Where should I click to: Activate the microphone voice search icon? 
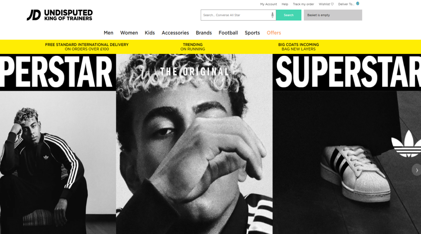pyautogui.click(x=272, y=15)
